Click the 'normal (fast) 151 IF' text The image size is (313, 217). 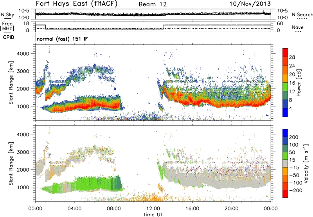click(x=62, y=39)
